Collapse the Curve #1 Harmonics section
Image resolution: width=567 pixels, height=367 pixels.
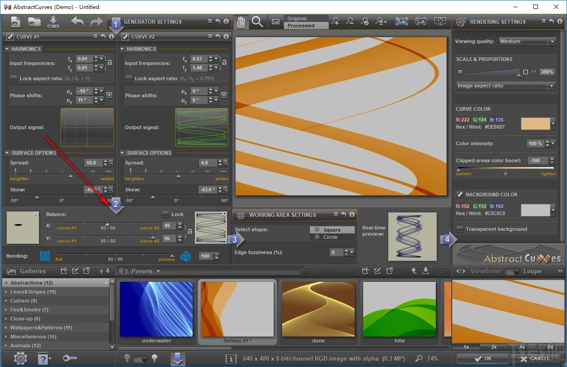(x=8, y=49)
